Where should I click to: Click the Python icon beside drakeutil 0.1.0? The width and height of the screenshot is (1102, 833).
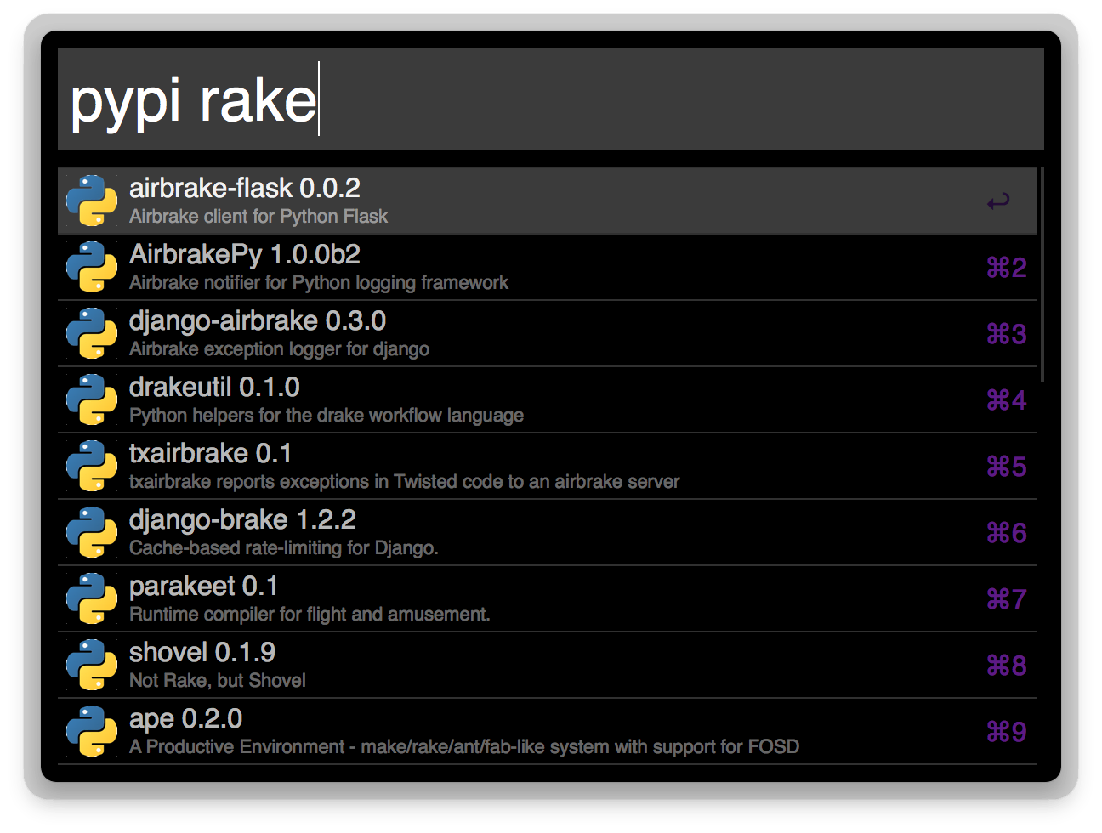92,399
